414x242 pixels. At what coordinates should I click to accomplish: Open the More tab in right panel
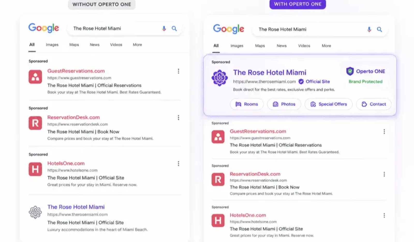pos(326,46)
